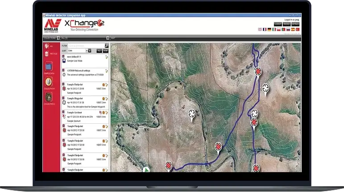Image resolution: width=344 pixels, height=192 pixels.
Task: Switch language using the Russian flag
Action: pyautogui.click(x=288, y=29)
